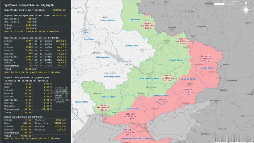Select the title 'Synthèse occupation au 30/06/26'
Image resolution: width=254 pixels, height=143 pixels.
(x=29, y=6)
